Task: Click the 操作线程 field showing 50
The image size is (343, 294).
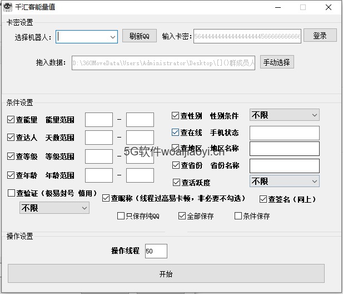Action: (156, 251)
